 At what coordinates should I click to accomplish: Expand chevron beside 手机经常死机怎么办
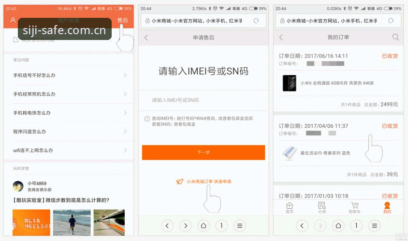coord(125,94)
